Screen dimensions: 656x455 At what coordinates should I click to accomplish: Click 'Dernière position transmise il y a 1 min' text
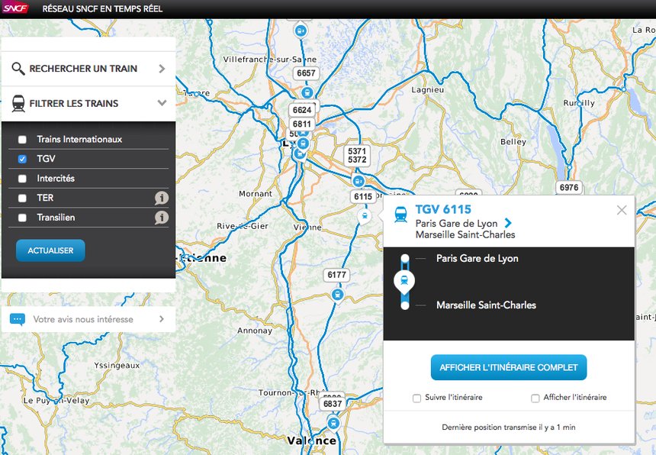[x=509, y=428]
